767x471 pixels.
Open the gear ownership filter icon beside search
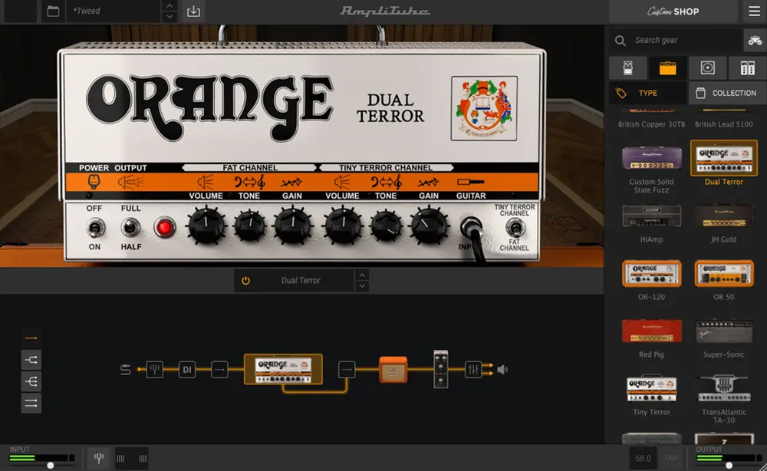(755, 40)
